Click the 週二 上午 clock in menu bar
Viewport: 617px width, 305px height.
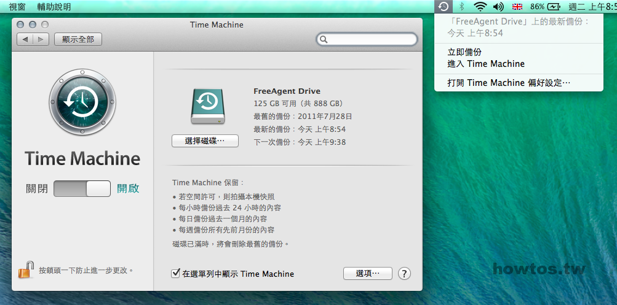tap(592, 7)
